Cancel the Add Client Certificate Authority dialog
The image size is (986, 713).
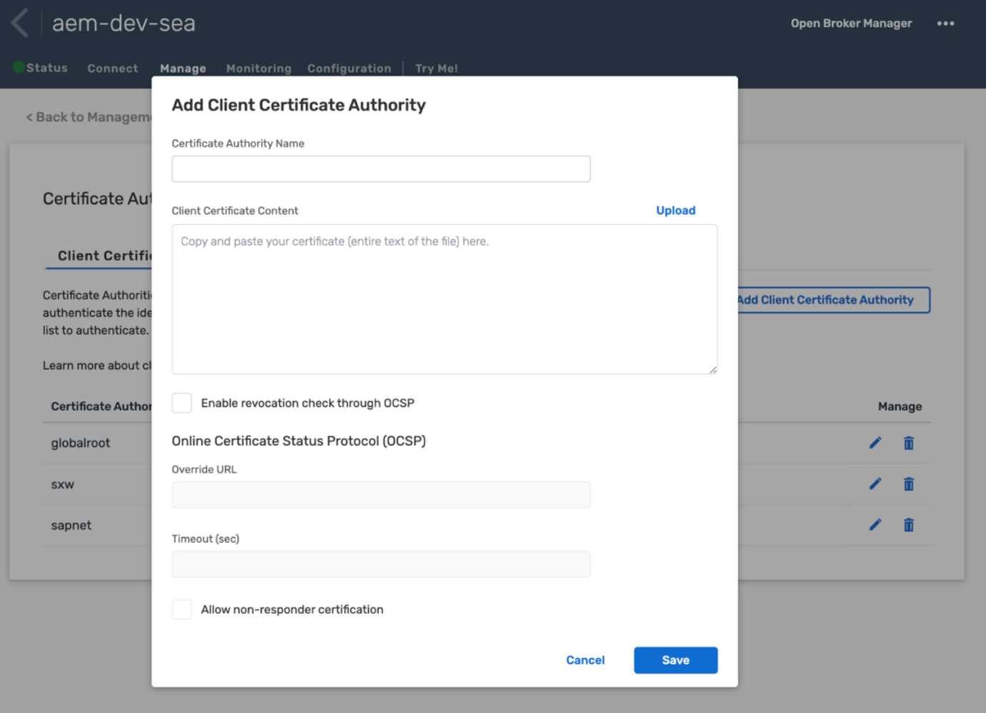[x=585, y=660]
